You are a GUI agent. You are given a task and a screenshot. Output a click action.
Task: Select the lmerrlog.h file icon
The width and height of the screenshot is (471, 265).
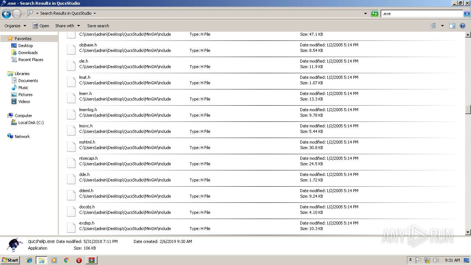point(71,114)
